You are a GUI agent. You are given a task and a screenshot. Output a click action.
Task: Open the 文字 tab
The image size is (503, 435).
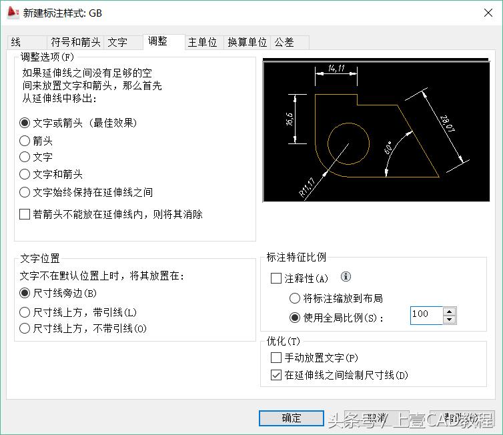[x=123, y=42]
